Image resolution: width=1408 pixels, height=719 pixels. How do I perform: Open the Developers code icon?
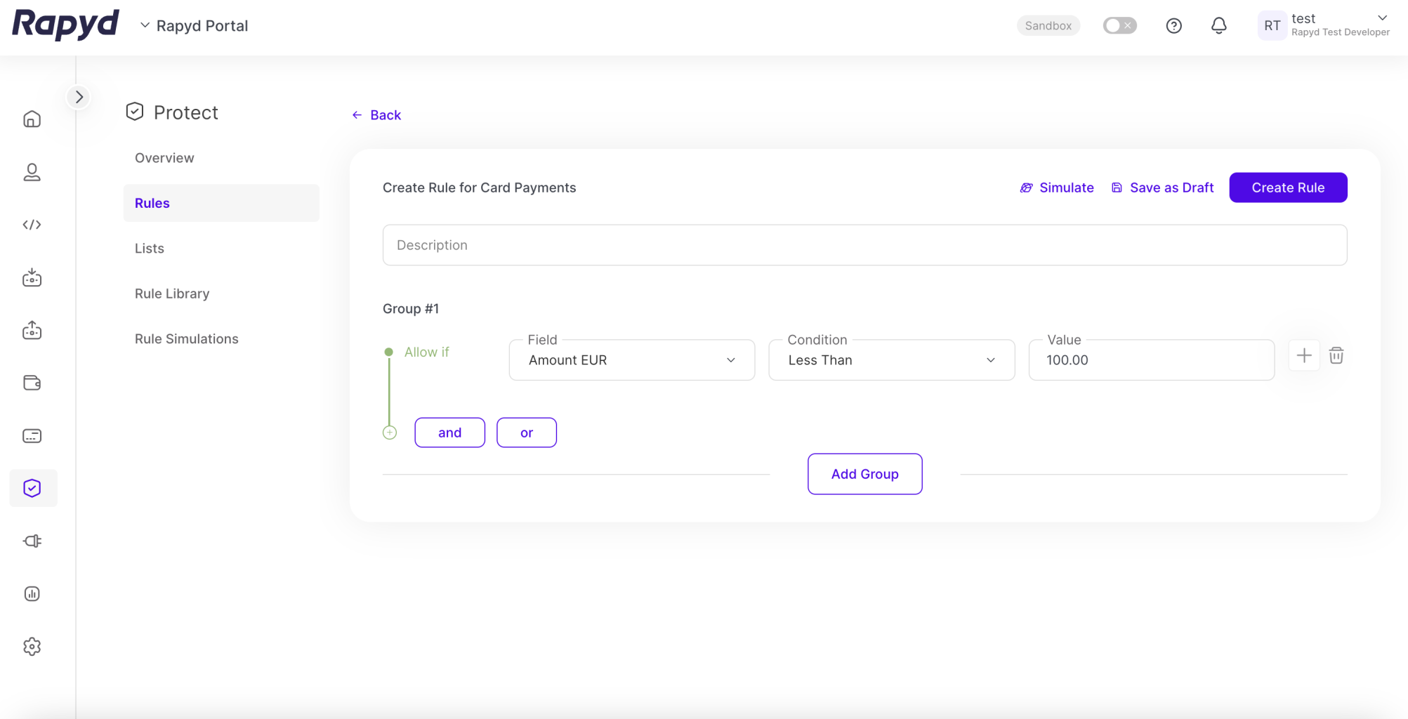pyautogui.click(x=32, y=225)
